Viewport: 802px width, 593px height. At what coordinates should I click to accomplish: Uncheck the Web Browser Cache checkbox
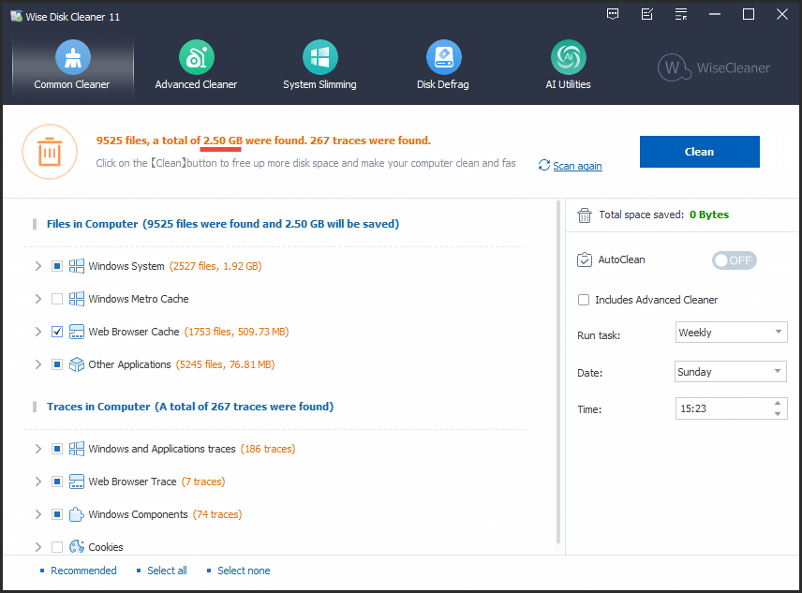[57, 332]
